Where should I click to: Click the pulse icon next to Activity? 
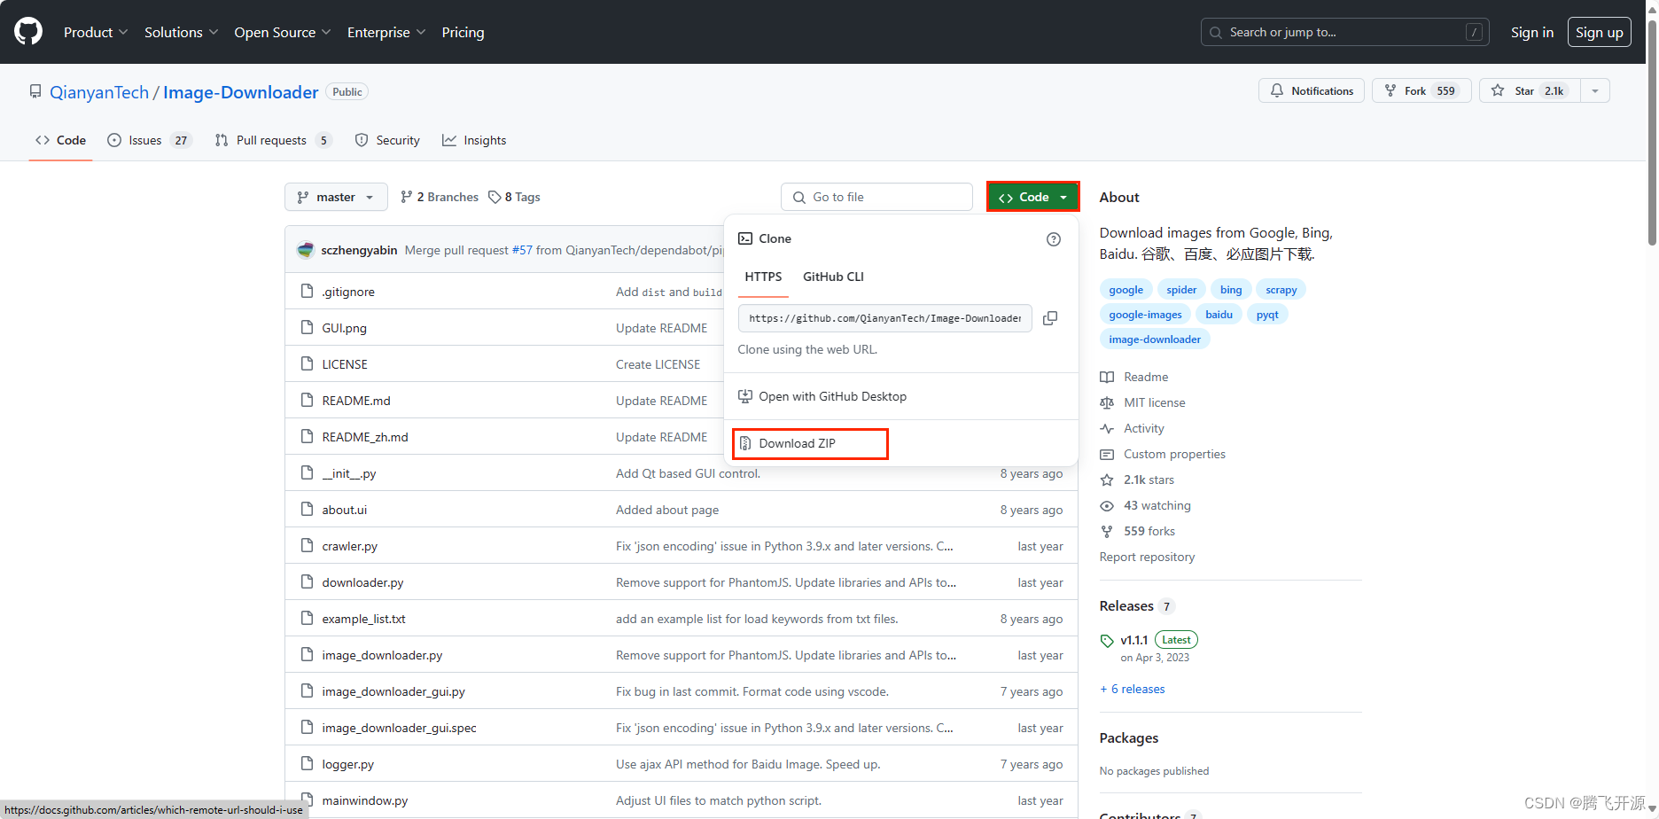pyautogui.click(x=1107, y=428)
